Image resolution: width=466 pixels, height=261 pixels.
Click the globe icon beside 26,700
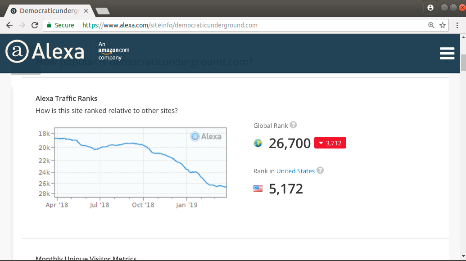pyautogui.click(x=258, y=143)
